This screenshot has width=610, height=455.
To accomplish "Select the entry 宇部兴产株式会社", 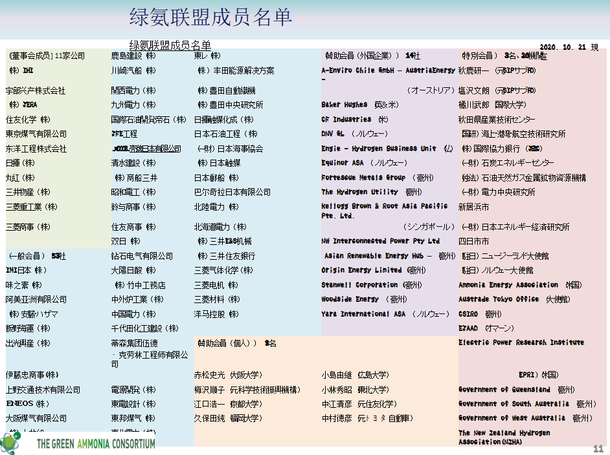I will (36, 91).
